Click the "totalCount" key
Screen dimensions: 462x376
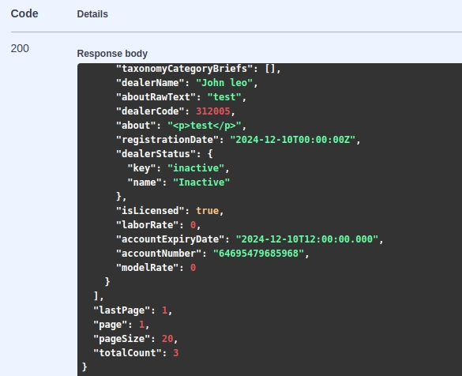tap(127, 353)
